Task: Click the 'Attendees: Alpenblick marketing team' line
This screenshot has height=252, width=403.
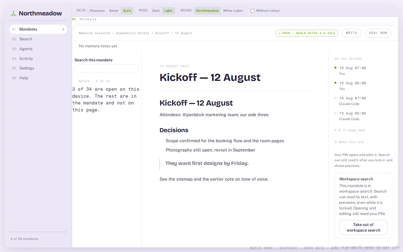Action: pyautogui.click(x=214, y=115)
